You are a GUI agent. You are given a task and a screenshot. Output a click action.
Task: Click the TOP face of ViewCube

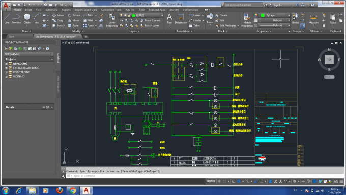tap(329, 60)
